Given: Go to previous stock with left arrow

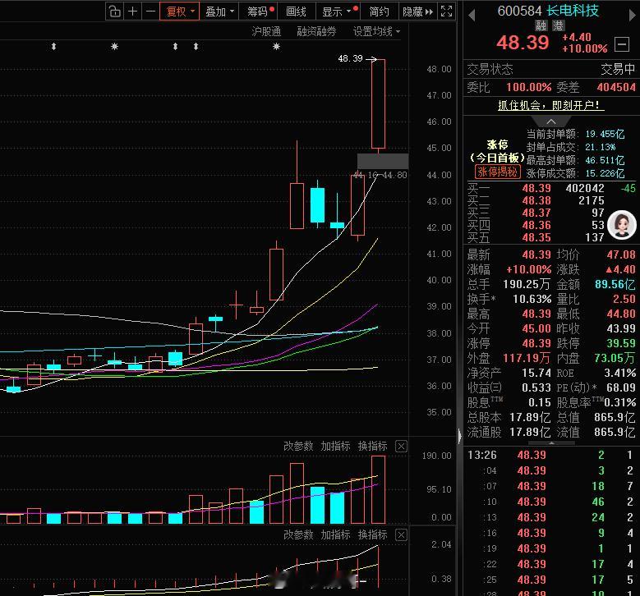Looking at the screenshot, I should click(472, 15).
